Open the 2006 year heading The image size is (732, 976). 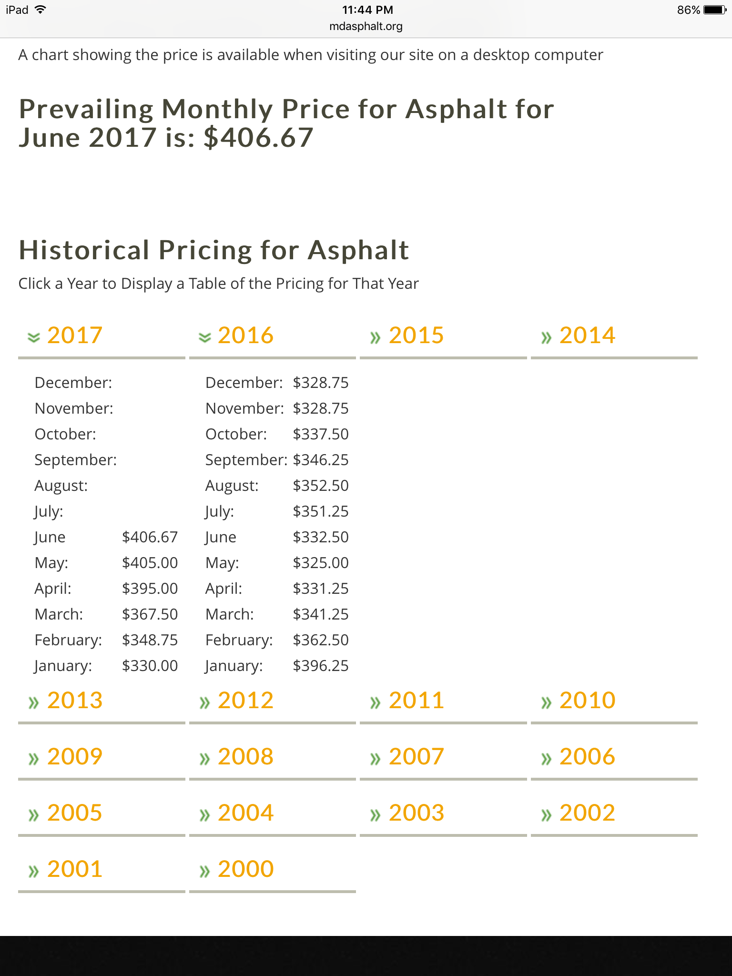(614, 756)
